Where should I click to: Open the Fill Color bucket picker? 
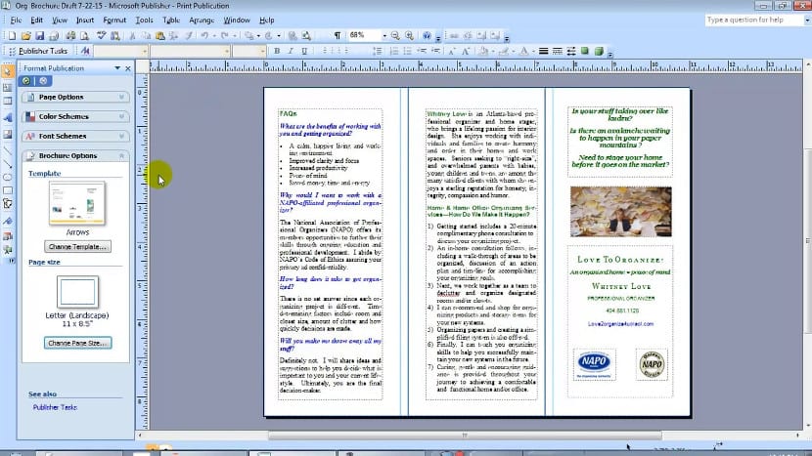coord(484,51)
